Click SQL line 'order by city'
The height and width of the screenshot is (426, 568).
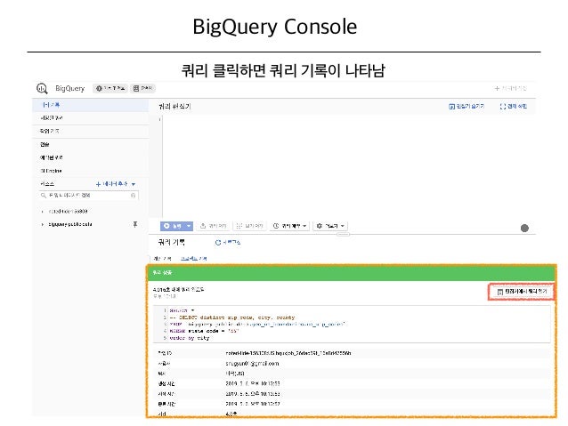pyautogui.click(x=190, y=338)
